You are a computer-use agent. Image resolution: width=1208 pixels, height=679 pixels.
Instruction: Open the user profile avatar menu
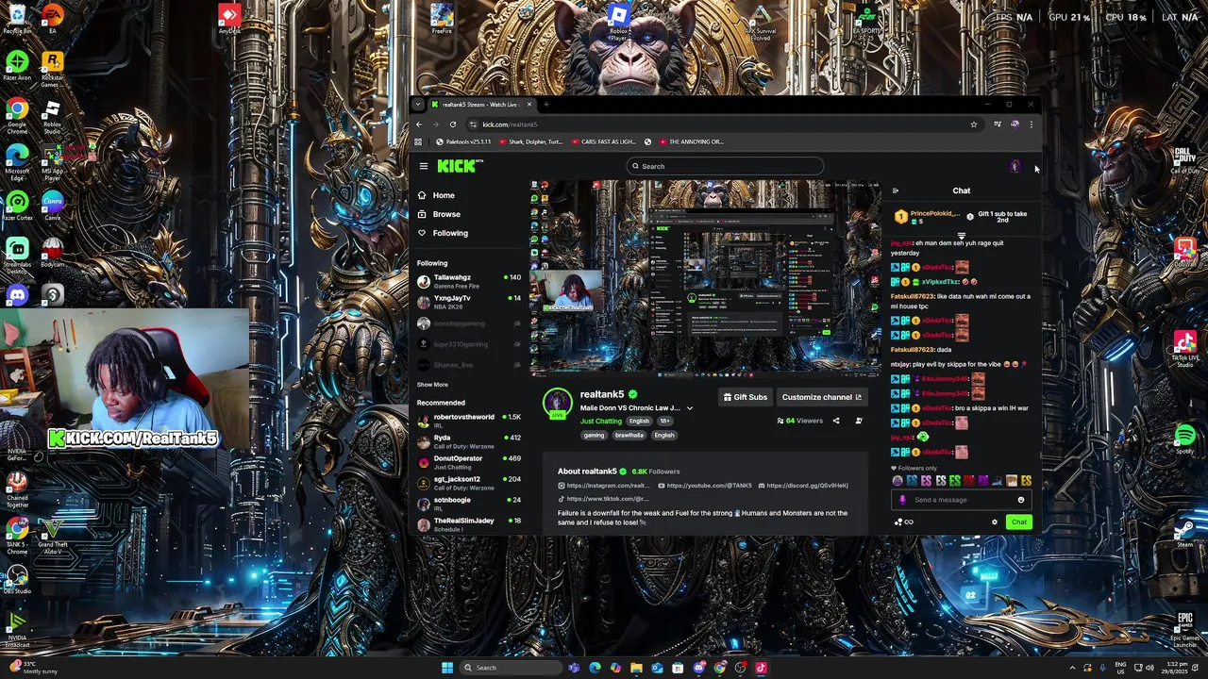pyautogui.click(x=1015, y=166)
